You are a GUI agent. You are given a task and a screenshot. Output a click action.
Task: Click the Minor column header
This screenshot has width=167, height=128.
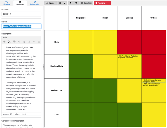(x=105, y=18)
